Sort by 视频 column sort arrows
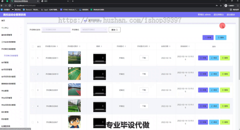 102,46
